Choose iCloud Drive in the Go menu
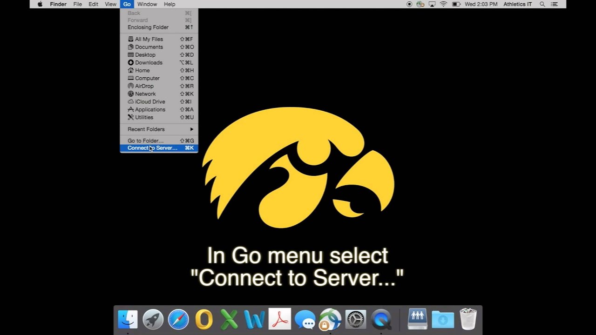The image size is (596, 335). 159,102
